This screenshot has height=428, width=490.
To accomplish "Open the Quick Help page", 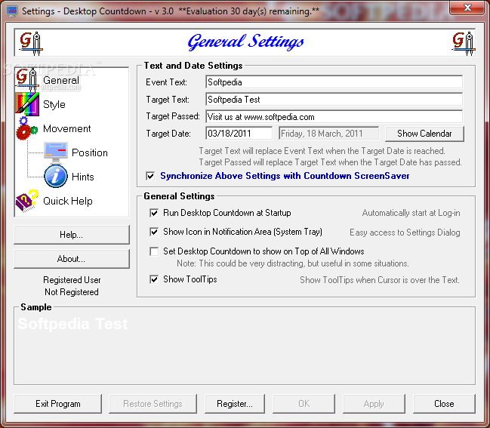I will tap(68, 201).
